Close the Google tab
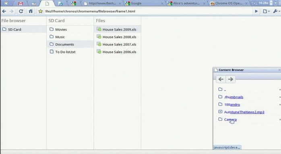281x154 pixels. tap(162, 3)
